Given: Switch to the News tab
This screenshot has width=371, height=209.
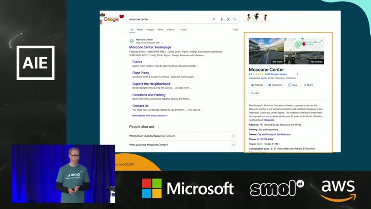Looking at the screenshot, I should (x=160, y=30).
